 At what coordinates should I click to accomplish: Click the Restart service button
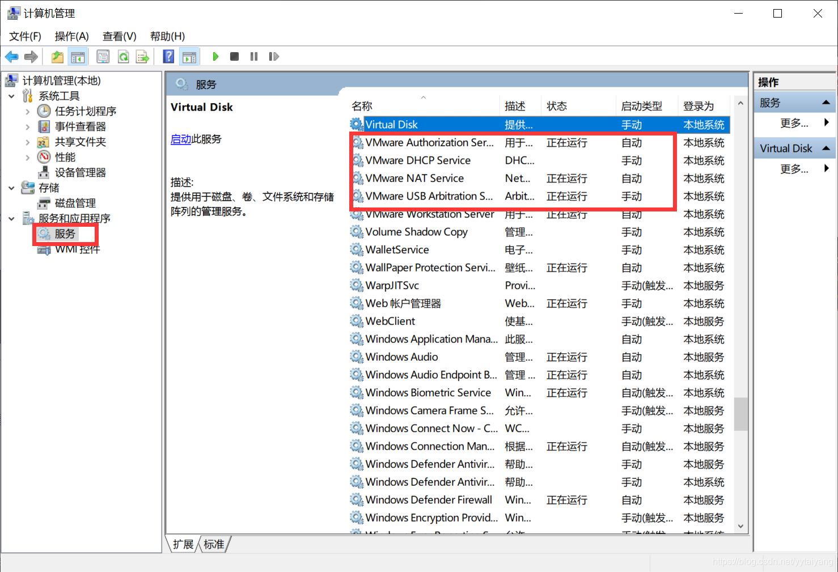tap(274, 57)
